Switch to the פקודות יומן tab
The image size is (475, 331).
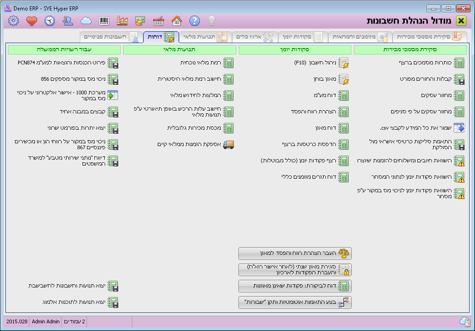point(302,37)
